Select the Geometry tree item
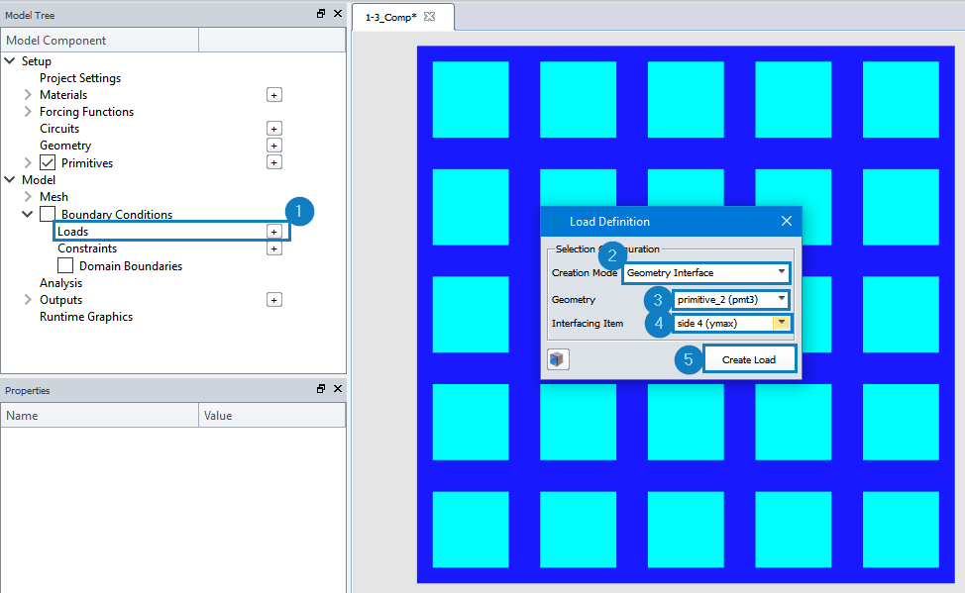965x593 pixels. click(x=65, y=146)
